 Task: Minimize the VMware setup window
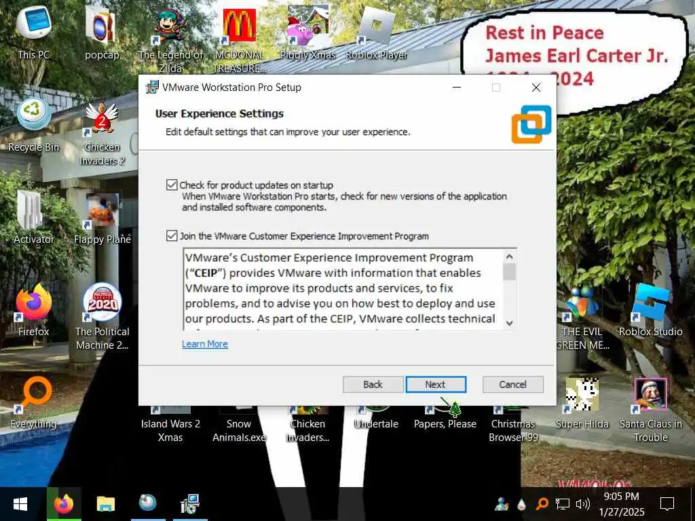click(457, 88)
